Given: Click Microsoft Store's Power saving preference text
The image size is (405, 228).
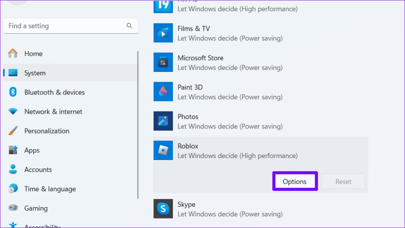Looking at the screenshot, I should tap(230, 68).
